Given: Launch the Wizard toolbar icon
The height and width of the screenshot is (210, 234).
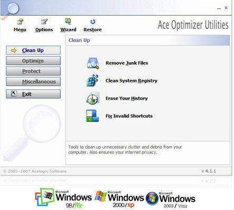Looking at the screenshot, I should (68, 22).
